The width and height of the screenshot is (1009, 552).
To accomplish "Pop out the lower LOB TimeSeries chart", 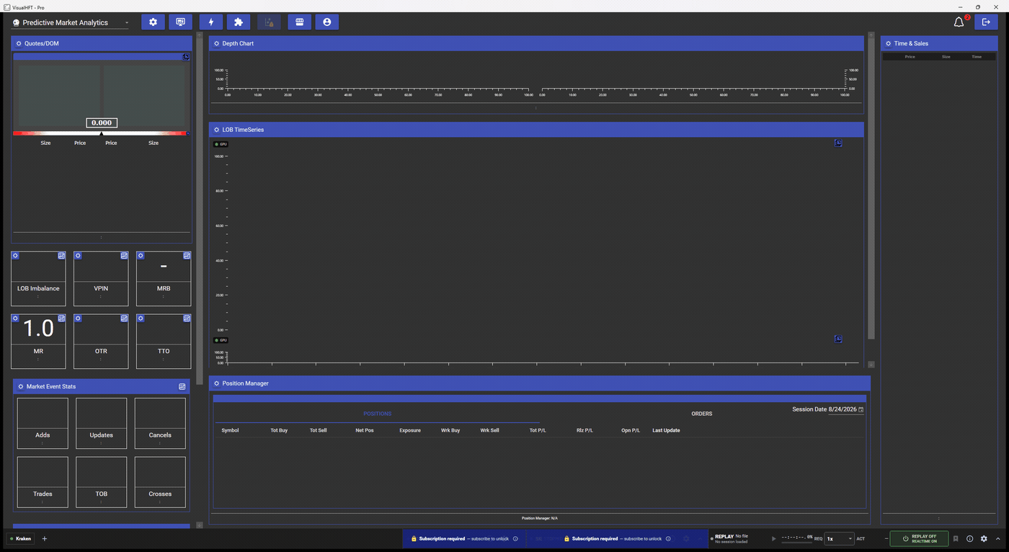I will [x=838, y=339].
